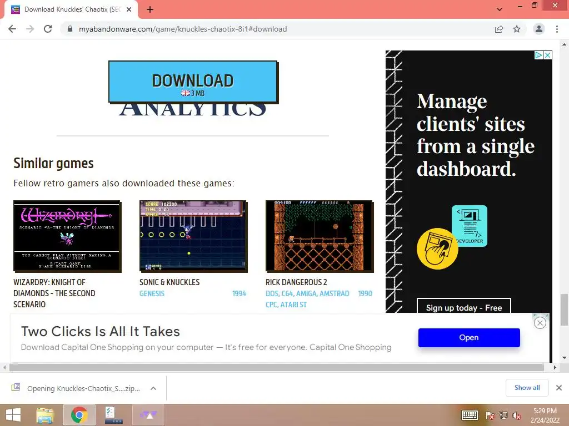Click the Chrome taskbar icon

[x=79, y=415]
